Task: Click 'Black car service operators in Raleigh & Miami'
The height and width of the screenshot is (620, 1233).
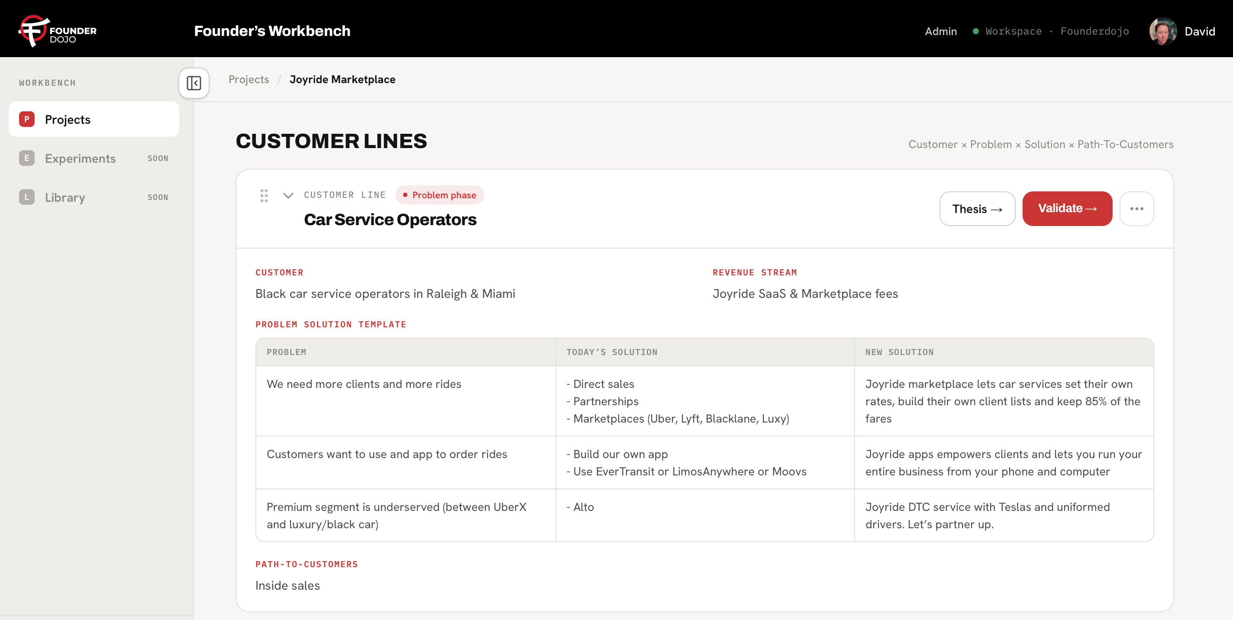Action: click(385, 294)
